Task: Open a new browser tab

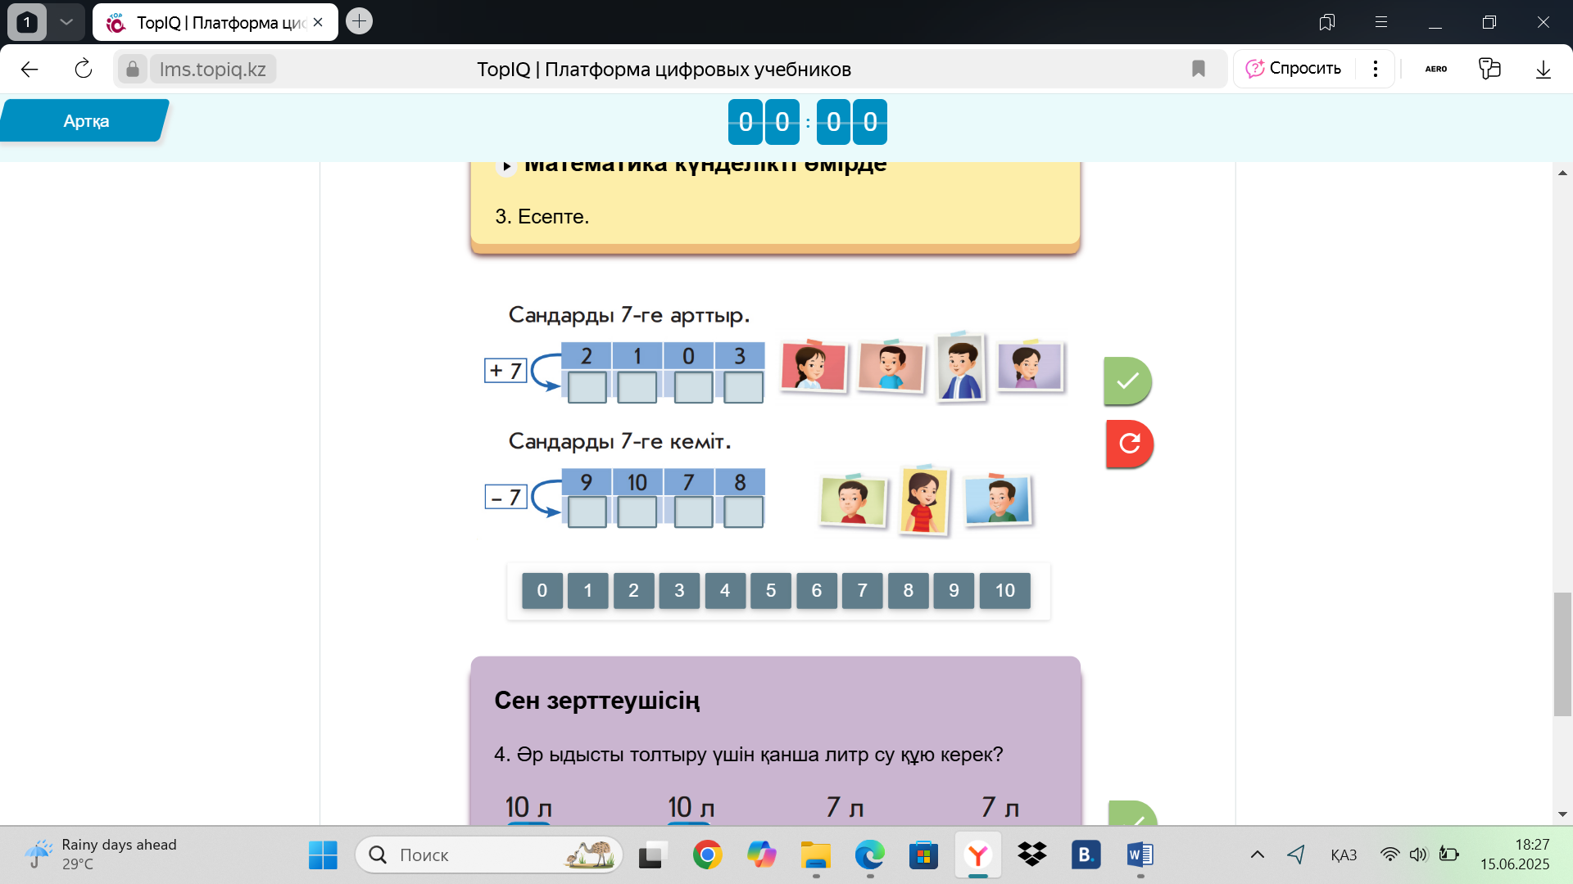Action: [359, 21]
